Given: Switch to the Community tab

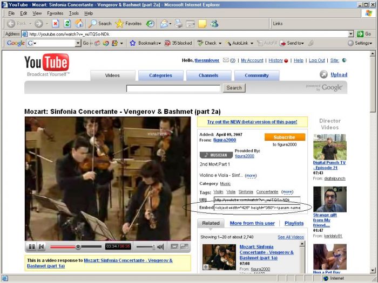Looking at the screenshot, I should click(x=256, y=75).
